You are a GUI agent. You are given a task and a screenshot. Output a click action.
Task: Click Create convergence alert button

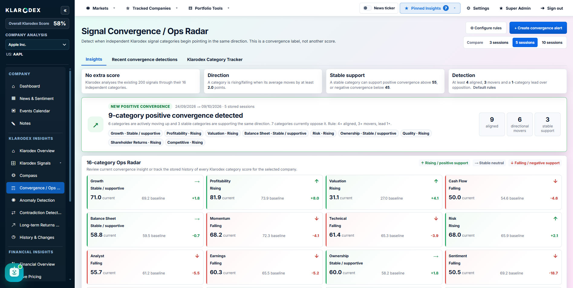click(x=538, y=28)
